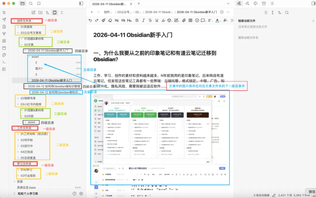Click breadcrumb 02公众号 path segment
Image resolution: width=316 pixels, height=198 pixels.
124,12
